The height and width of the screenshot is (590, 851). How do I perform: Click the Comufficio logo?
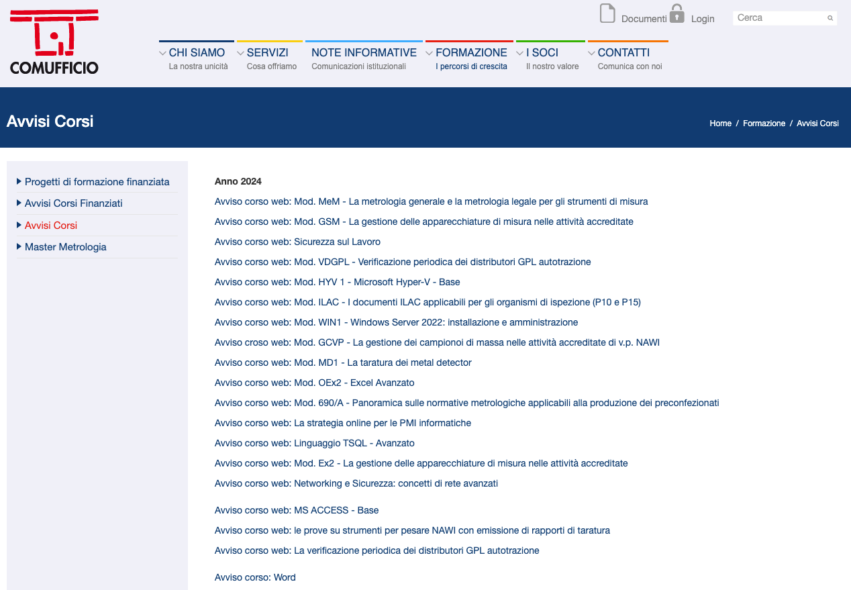click(54, 42)
